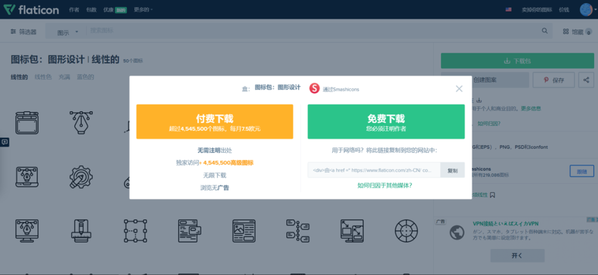The height and width of the screenshot is (275, 598).
Task: Switch to the 蓝色的 style tab
Action: tap(85, 77)
